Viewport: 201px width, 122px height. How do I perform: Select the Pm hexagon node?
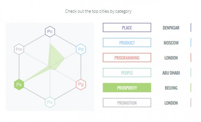pos(19,49)
